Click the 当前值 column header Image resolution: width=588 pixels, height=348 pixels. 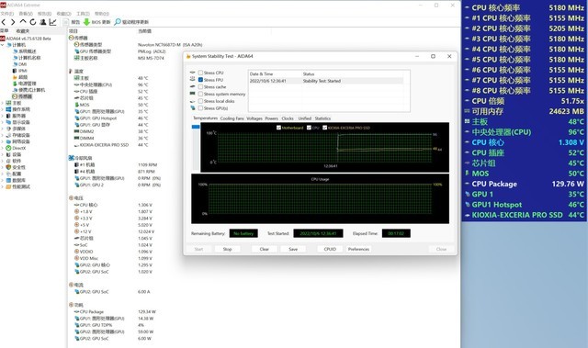[145, 31]
